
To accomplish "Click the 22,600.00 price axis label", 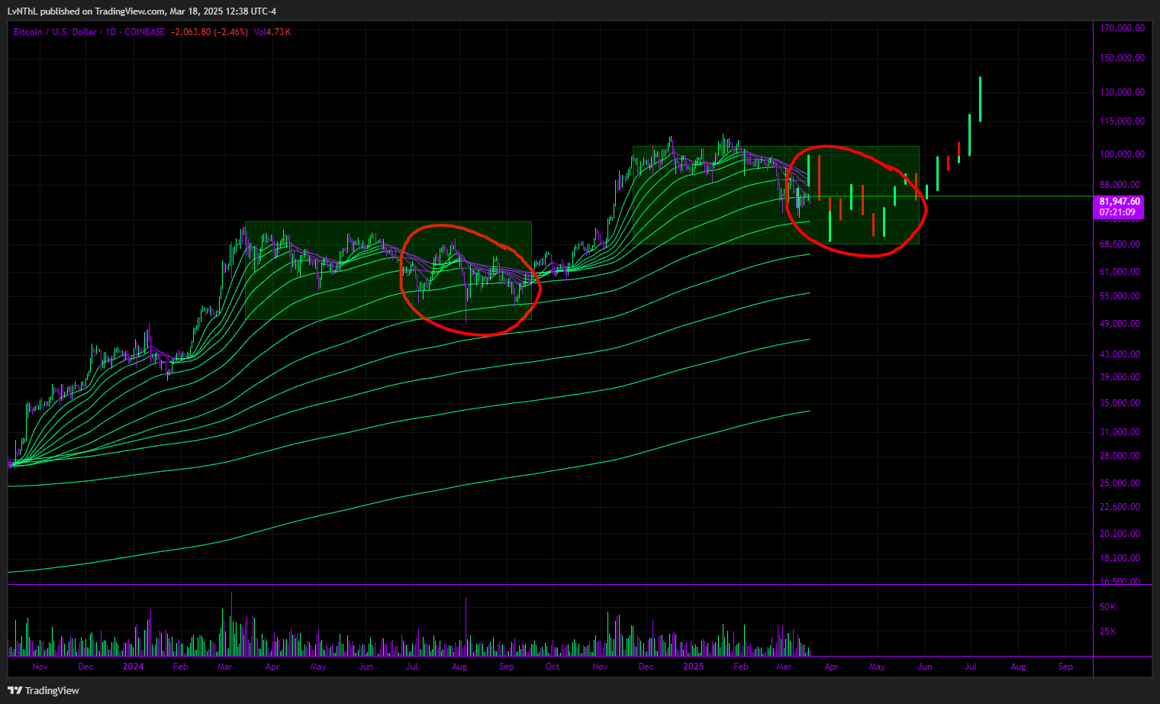I will pyautogui.click(x=1120, y=507).
